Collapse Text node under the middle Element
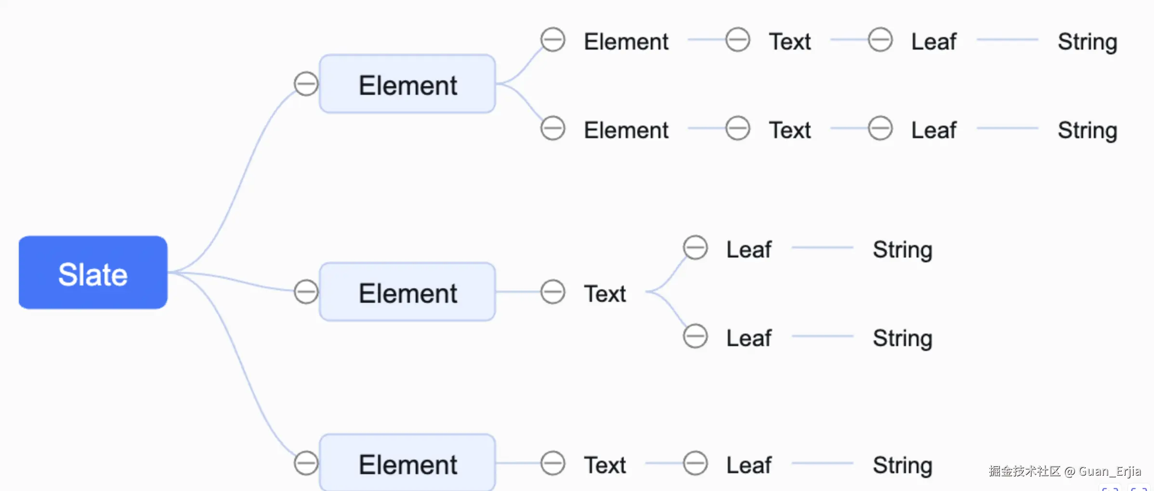1154x491 pixels. pos(552,292)
